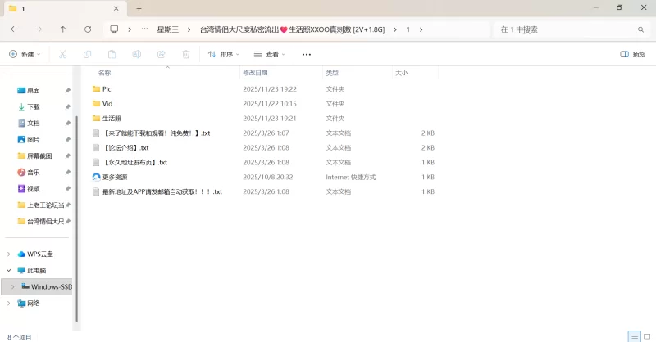Click the share icon in the toolbar
Viewport: 656px width, 342px height.
click(162, 55)
